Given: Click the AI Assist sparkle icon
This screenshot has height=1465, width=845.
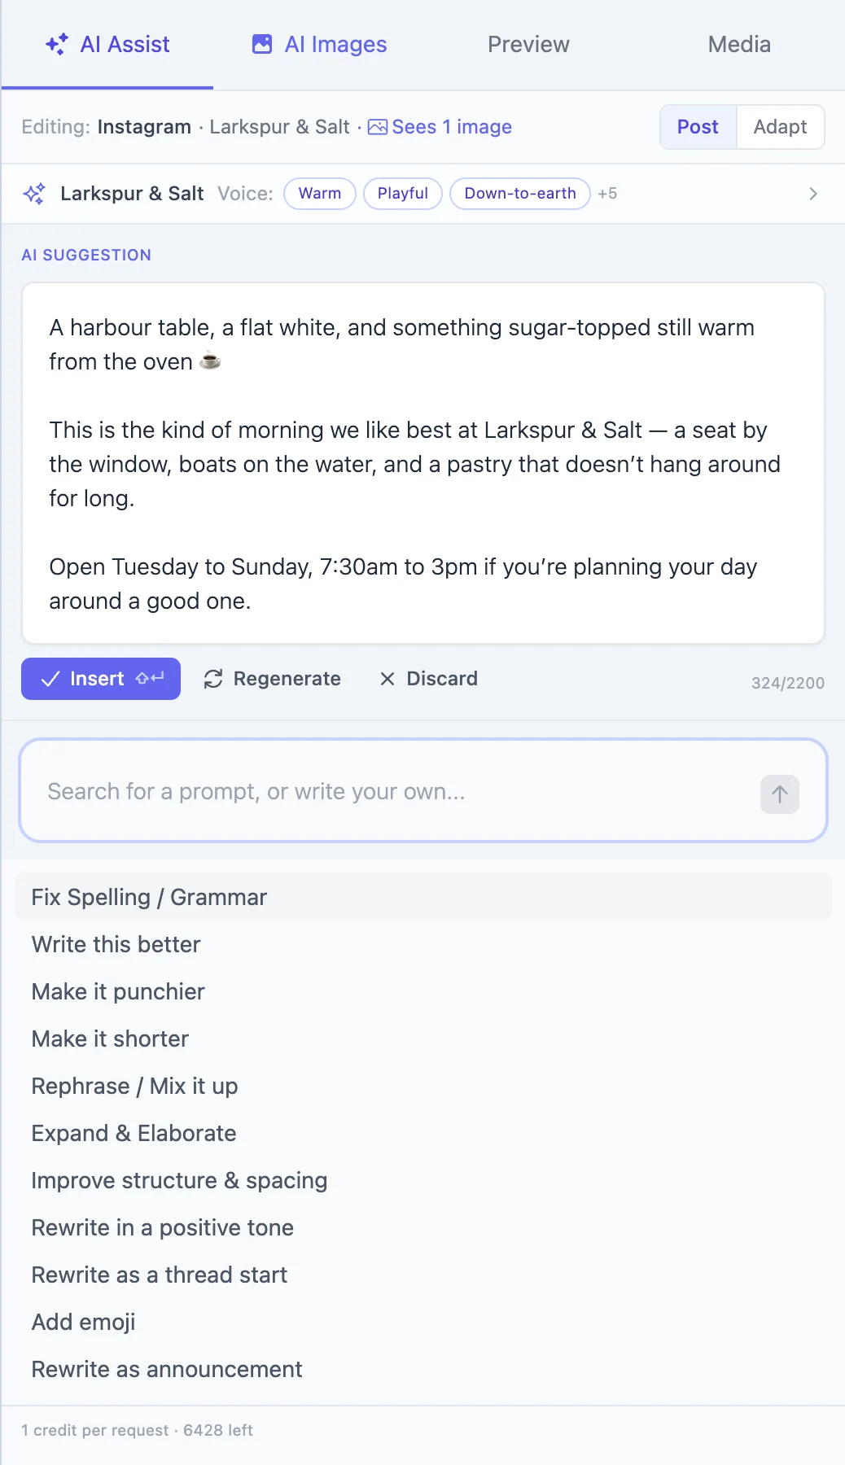Looking at the screenshot, I should [56, 44].
